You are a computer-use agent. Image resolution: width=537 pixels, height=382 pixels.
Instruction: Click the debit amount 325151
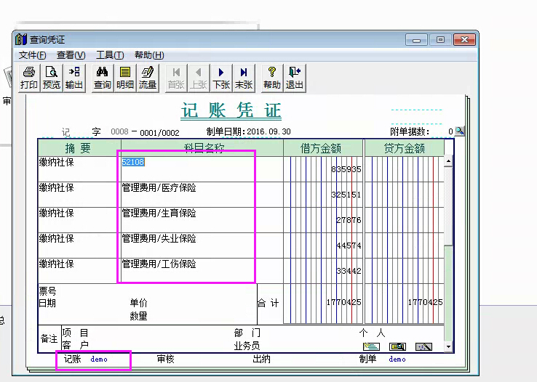click(346, 195)
